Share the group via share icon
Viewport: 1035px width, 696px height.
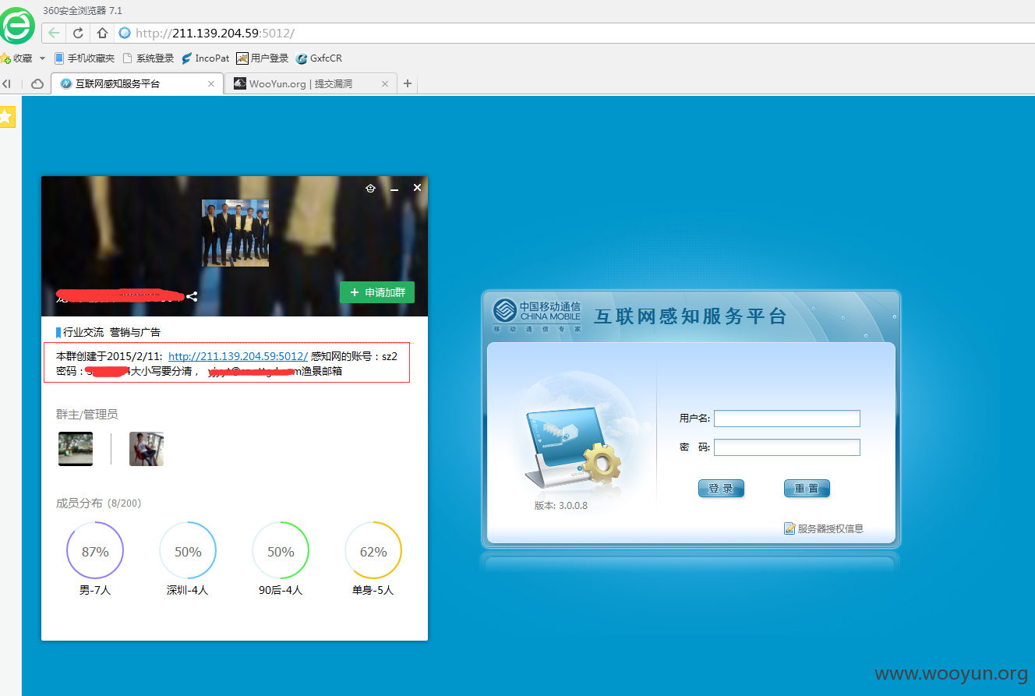point(192,296)
